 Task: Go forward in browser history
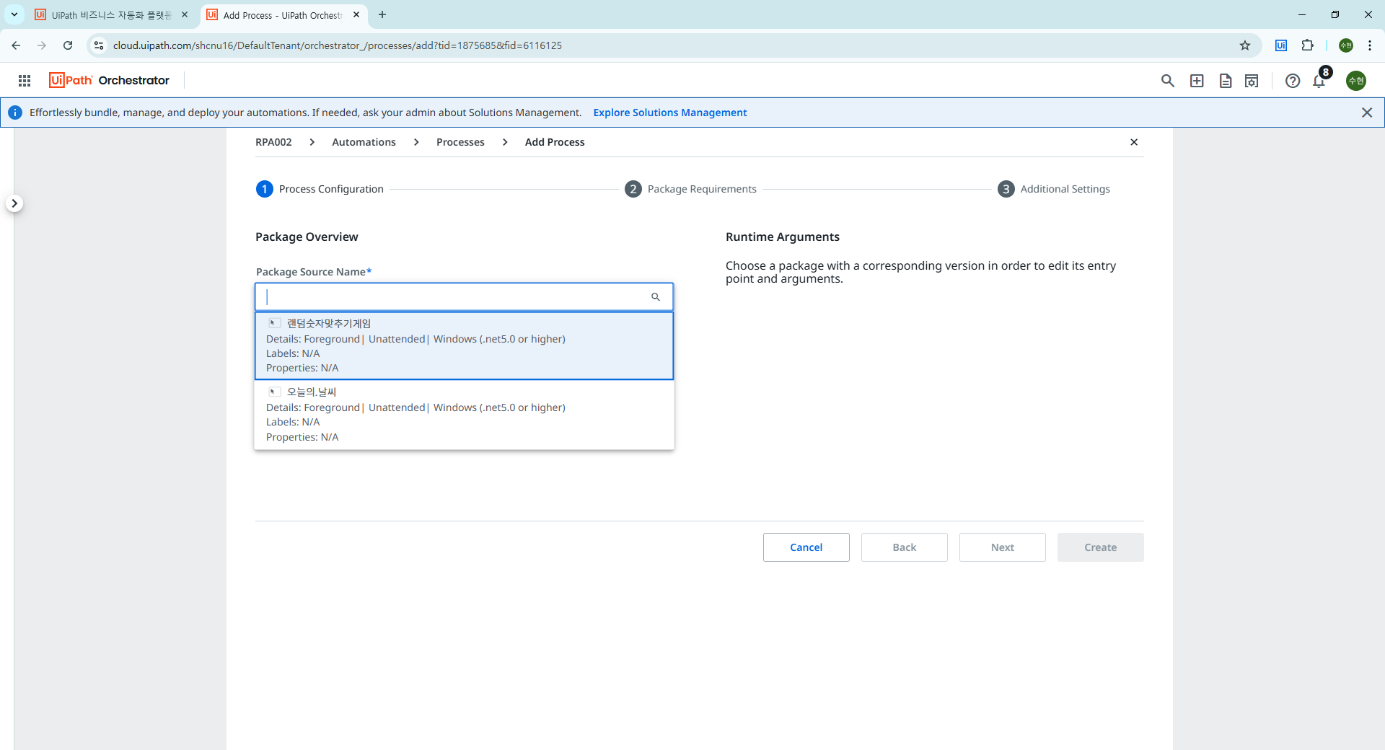(42, 45)
